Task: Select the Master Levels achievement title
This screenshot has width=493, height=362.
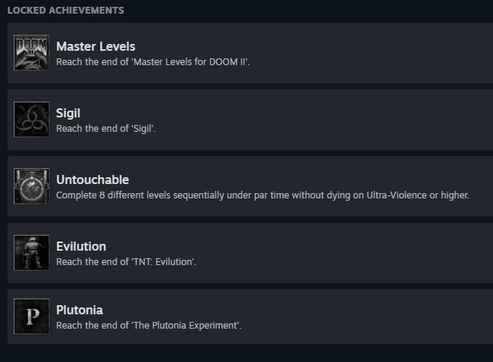Action: (96, 46)
